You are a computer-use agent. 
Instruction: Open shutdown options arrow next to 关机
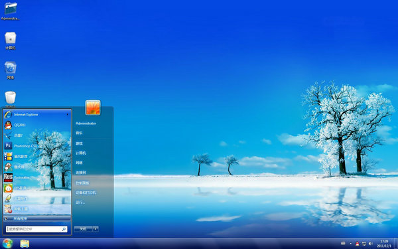96,229
